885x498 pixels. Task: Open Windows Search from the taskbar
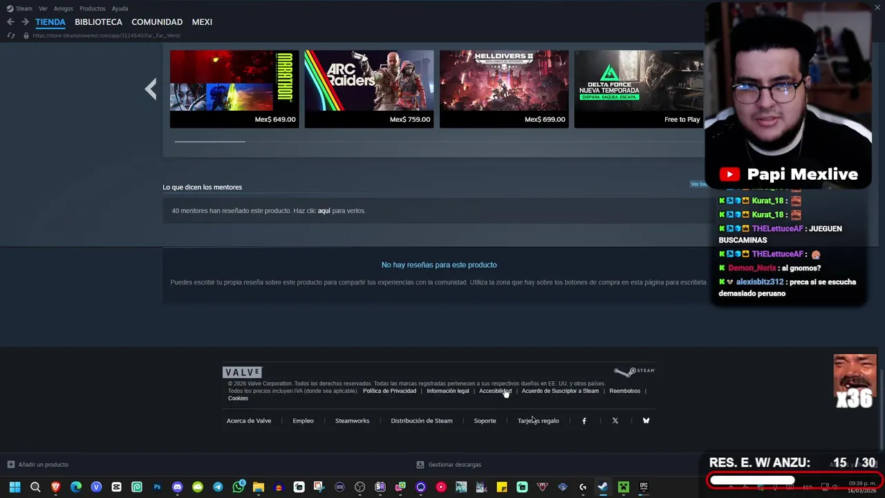(35, 487)
